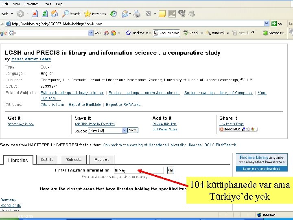
Task: Open the Tools menu
Action: click(48, 4)
